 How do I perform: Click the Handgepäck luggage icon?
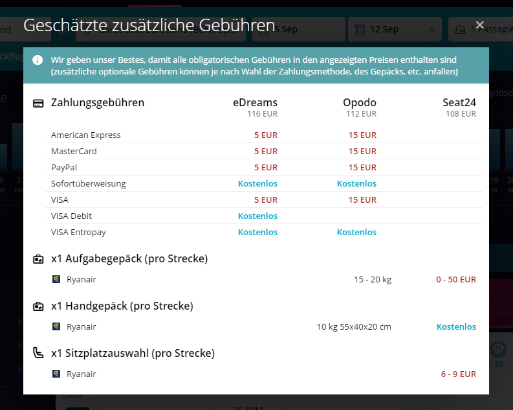(x=38, y=306)
